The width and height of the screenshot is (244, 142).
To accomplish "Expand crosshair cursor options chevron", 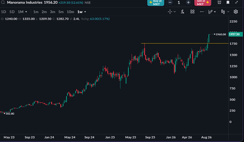I will pyautogui.click(x=175, y=12).
